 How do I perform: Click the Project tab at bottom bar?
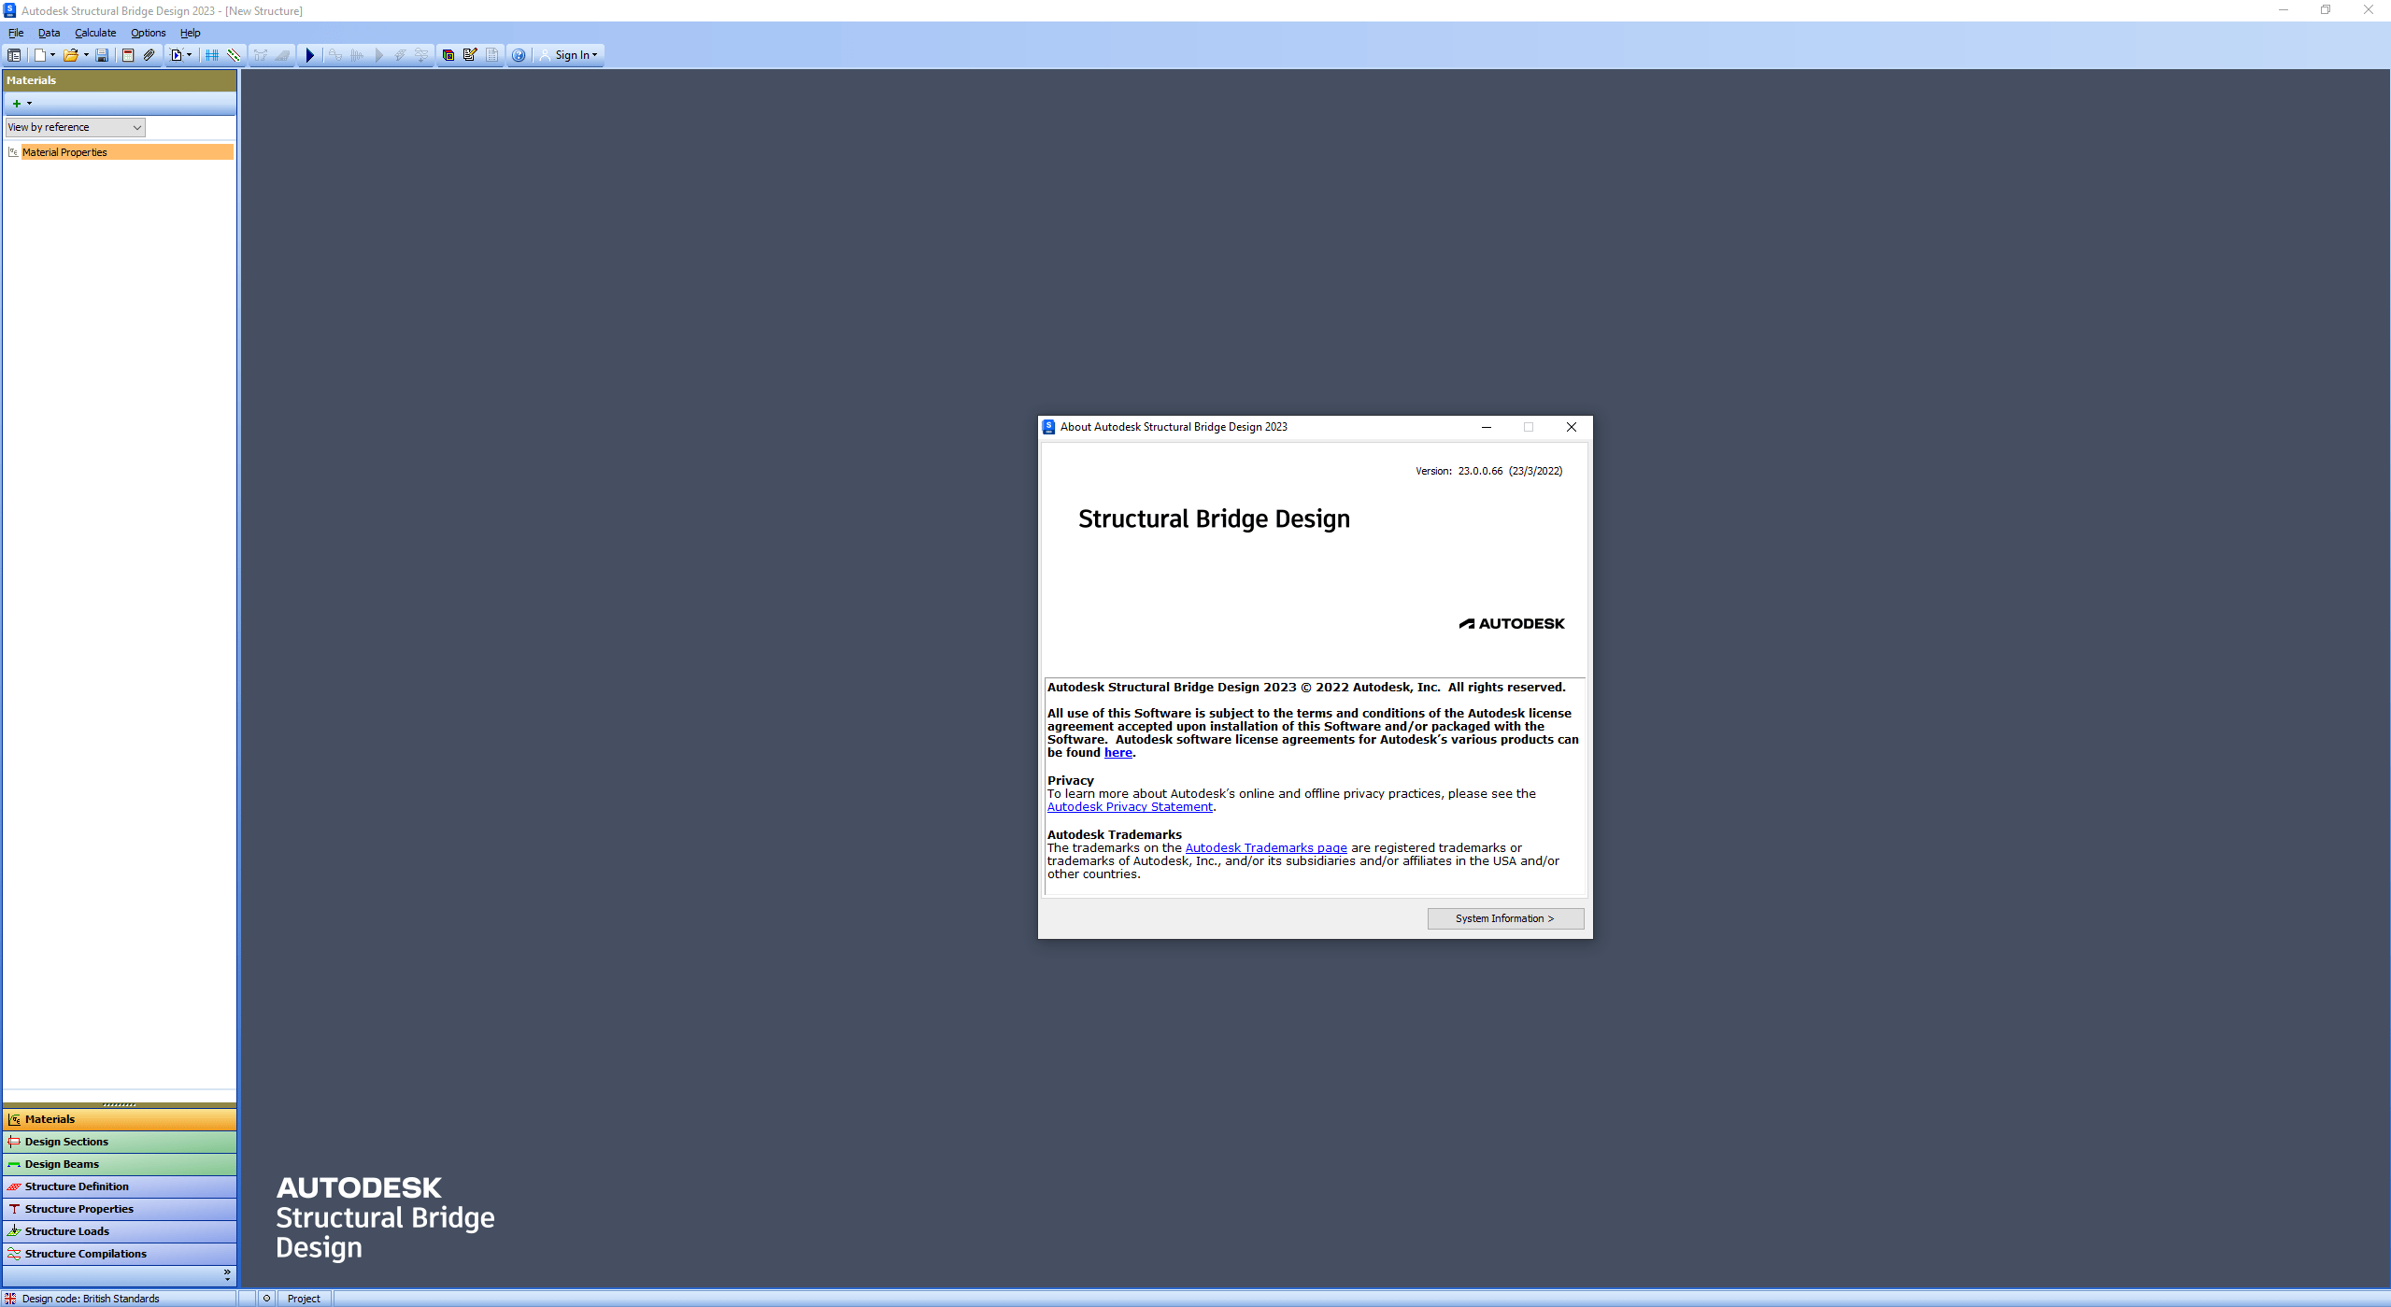304,1298
